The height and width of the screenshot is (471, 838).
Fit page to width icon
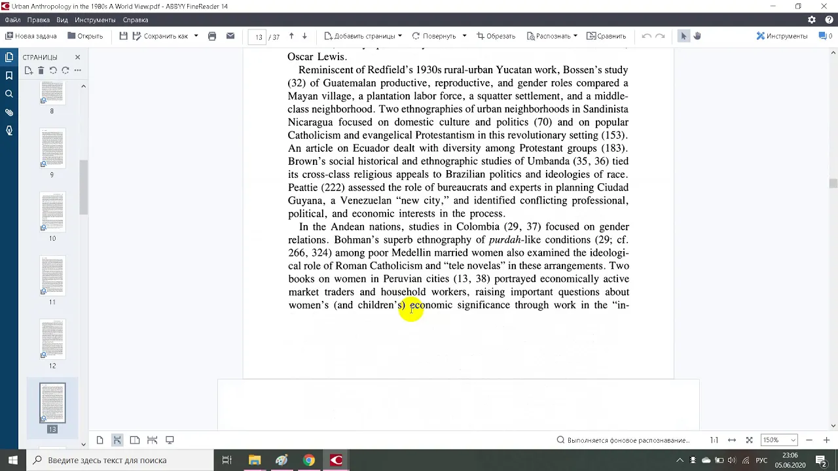[x=732, y=440]
